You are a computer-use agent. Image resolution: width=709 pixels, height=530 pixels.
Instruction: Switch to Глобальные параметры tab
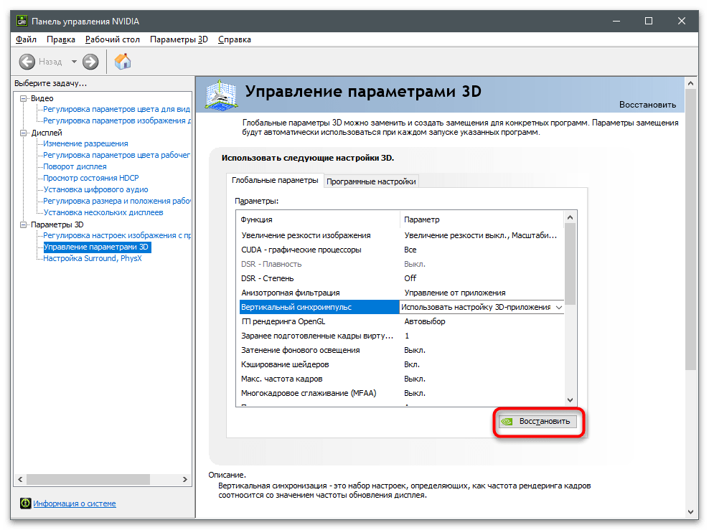pos(275,180)
